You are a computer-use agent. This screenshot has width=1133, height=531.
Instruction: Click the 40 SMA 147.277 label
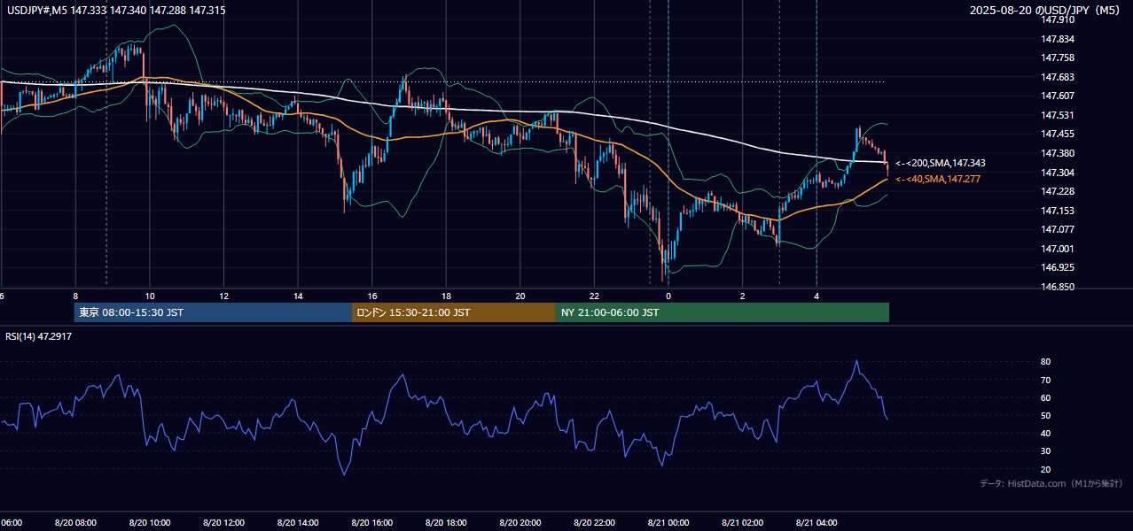[x=938, y=179]
